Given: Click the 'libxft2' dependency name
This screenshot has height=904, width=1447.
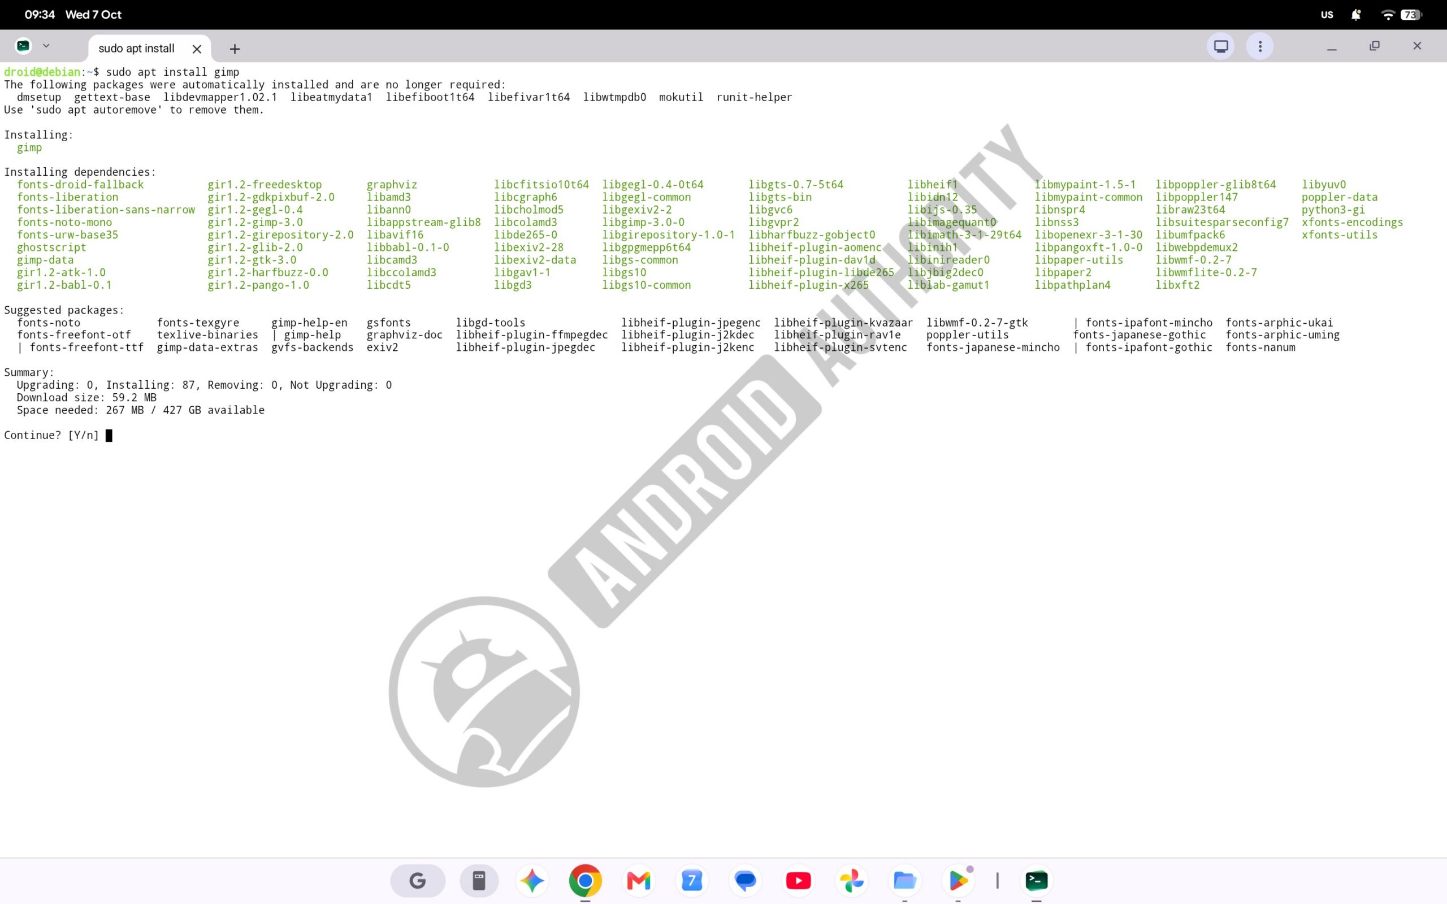Looking at the screenshot, I should (x=1177, y=285).
